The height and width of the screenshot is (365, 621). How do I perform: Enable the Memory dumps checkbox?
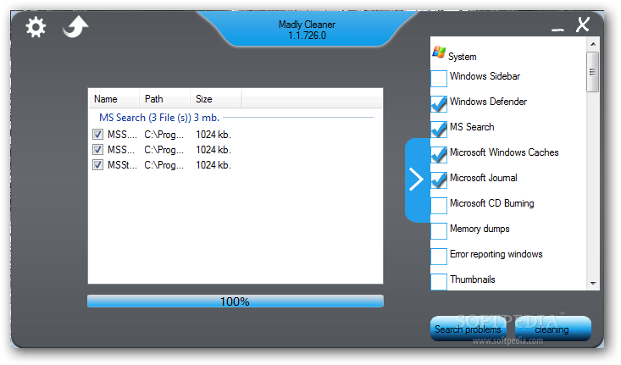(439, 231)
